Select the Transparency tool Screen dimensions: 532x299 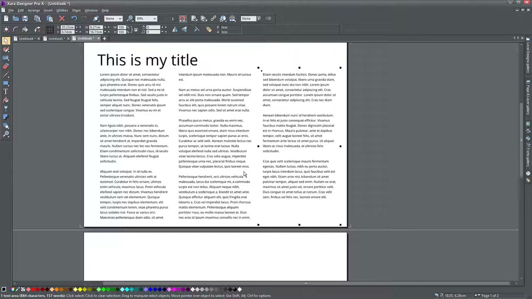(x=6, y=109)
